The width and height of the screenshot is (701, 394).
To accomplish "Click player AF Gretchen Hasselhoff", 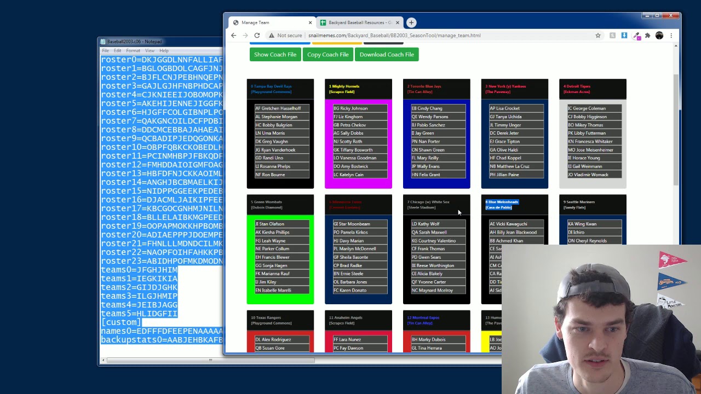I will (282, 108).
